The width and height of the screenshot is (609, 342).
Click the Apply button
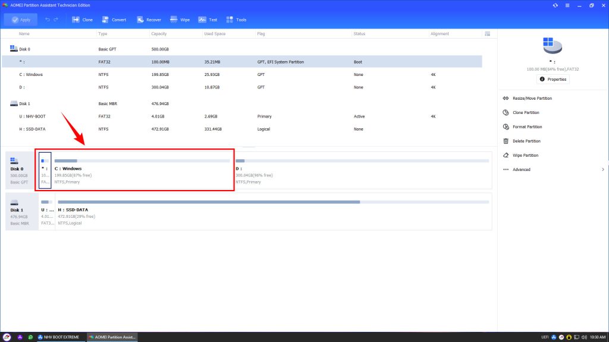pos(21,20)
